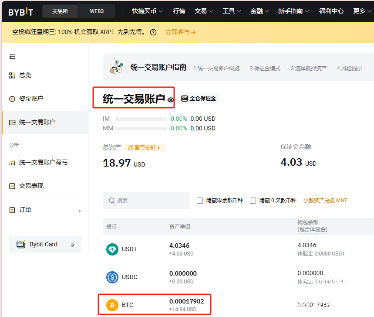Image resolution: width=374 pixels, height=317 pixels.
Task: Check 隐藏零余额币种 checkbox
Action: point(200,201)
